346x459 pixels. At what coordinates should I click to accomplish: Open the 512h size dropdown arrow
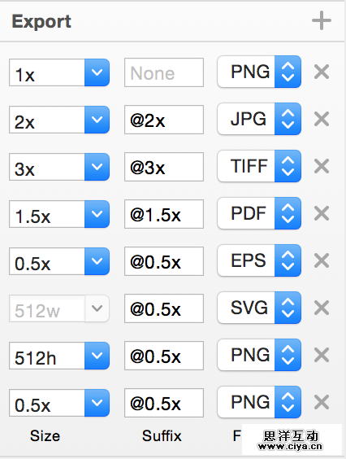coord(97,356)
